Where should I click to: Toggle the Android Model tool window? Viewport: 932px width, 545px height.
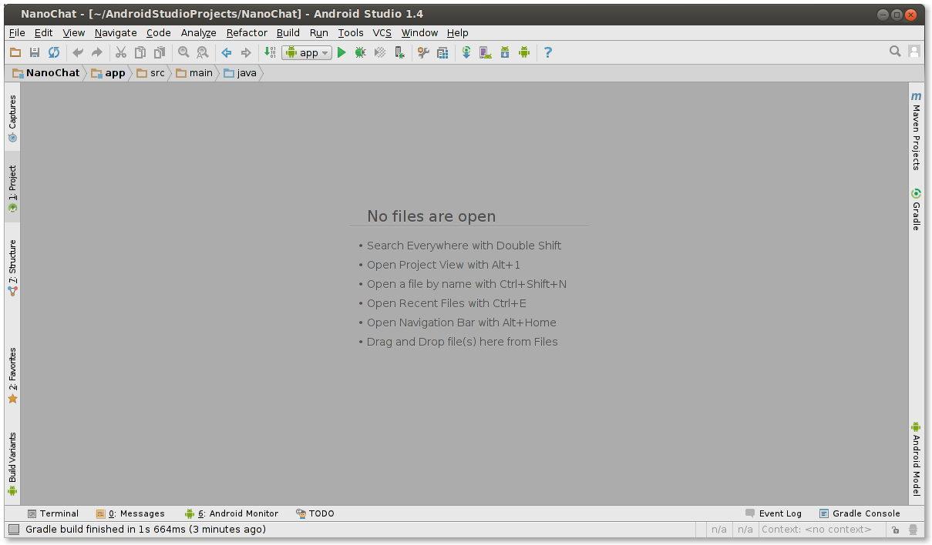coord(916,459)
